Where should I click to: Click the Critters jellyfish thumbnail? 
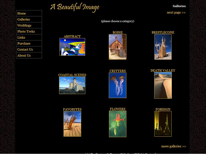pyautogui.click(x=117, y=85)
